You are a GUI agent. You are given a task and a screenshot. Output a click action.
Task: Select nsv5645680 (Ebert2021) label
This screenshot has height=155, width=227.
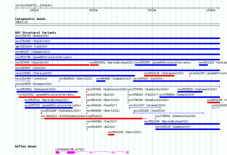click(x=103, y=111)
